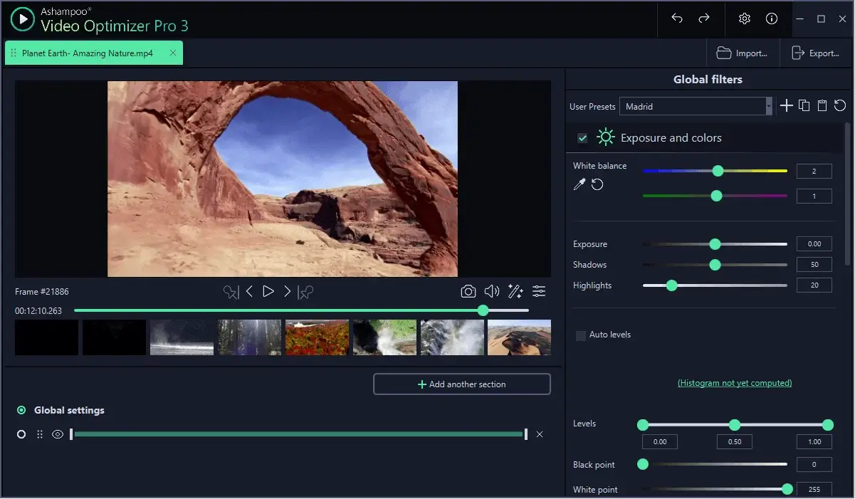Undo the last action
This screenshot has width=855, height=499.
(676, 19)
